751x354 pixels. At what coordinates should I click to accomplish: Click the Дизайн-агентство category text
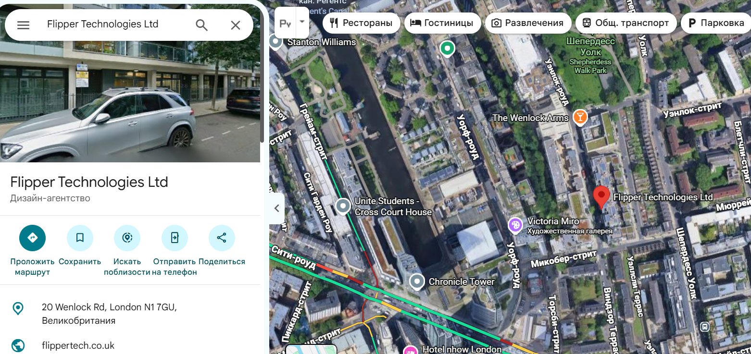tap(50, 198)
